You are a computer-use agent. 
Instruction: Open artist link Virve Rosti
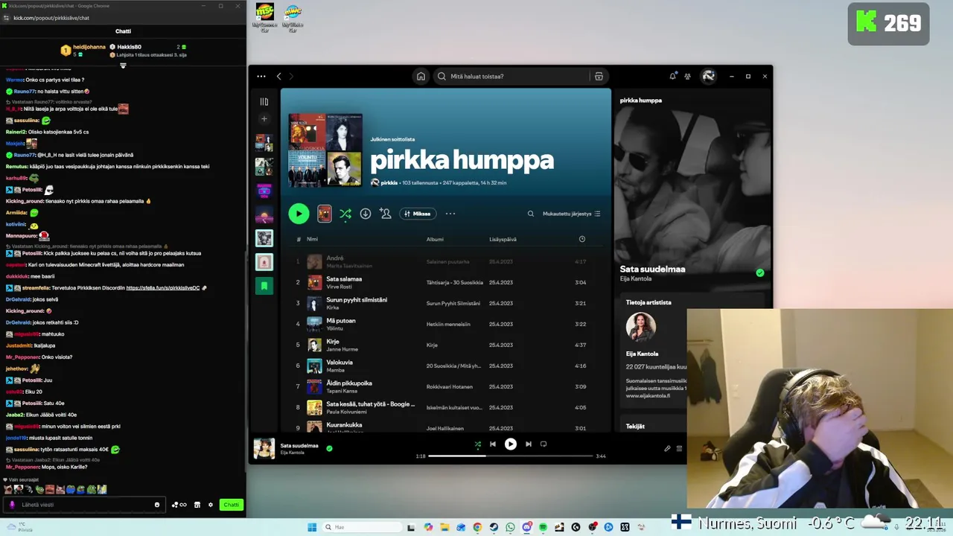[339, 287]
